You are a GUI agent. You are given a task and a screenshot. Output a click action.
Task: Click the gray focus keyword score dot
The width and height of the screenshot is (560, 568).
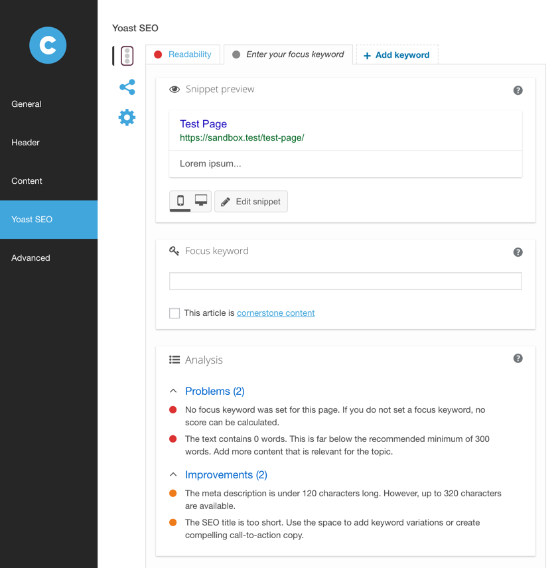(236, 54)
